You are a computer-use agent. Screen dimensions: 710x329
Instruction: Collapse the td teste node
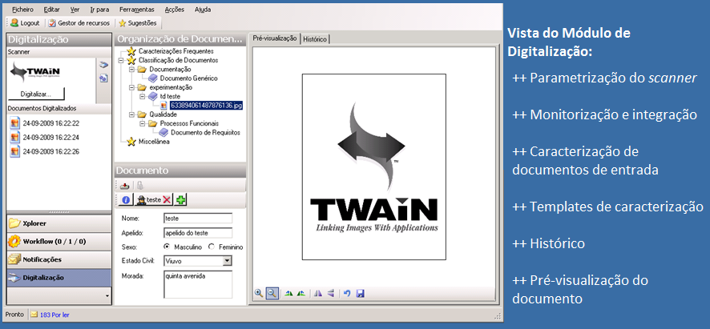(x=143, y=96)
